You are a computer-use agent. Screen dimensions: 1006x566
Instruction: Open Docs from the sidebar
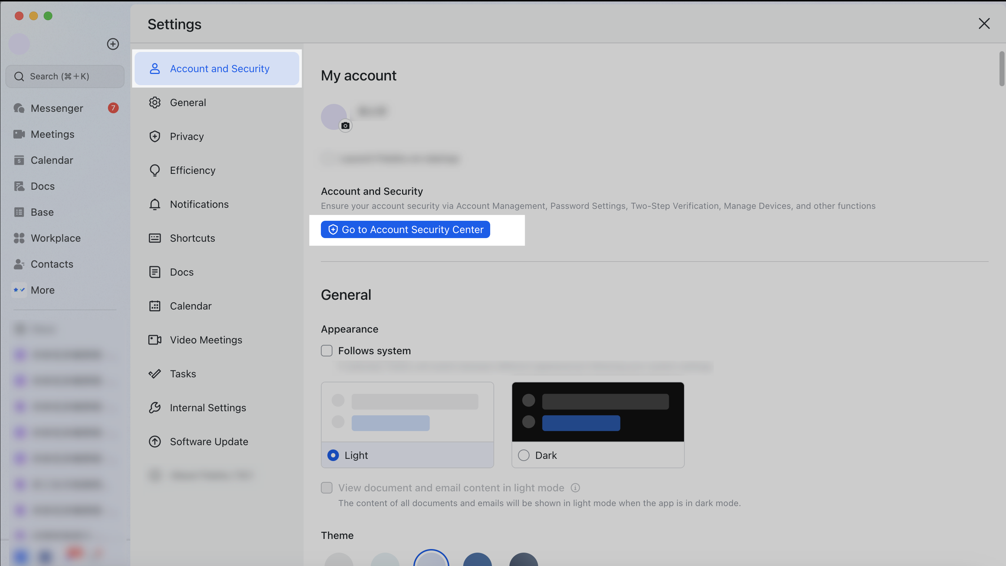click(43, 186)
